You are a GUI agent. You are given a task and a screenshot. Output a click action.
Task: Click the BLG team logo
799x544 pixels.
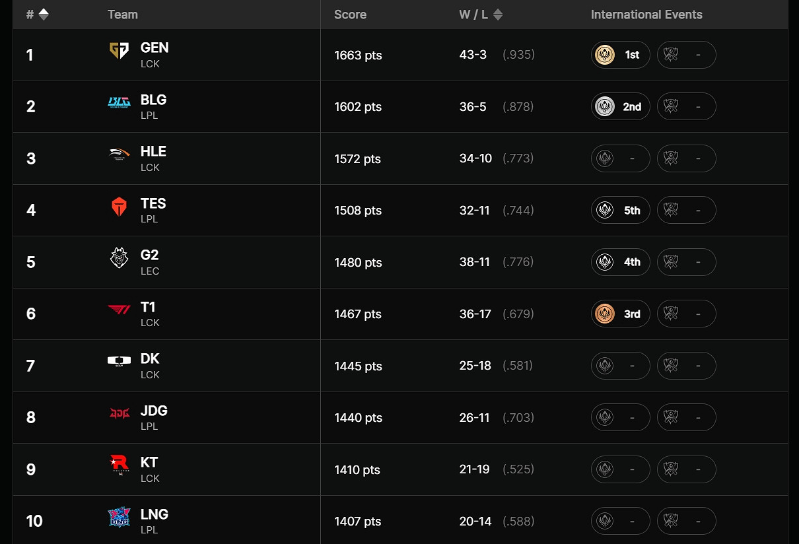tap(119, 102)
